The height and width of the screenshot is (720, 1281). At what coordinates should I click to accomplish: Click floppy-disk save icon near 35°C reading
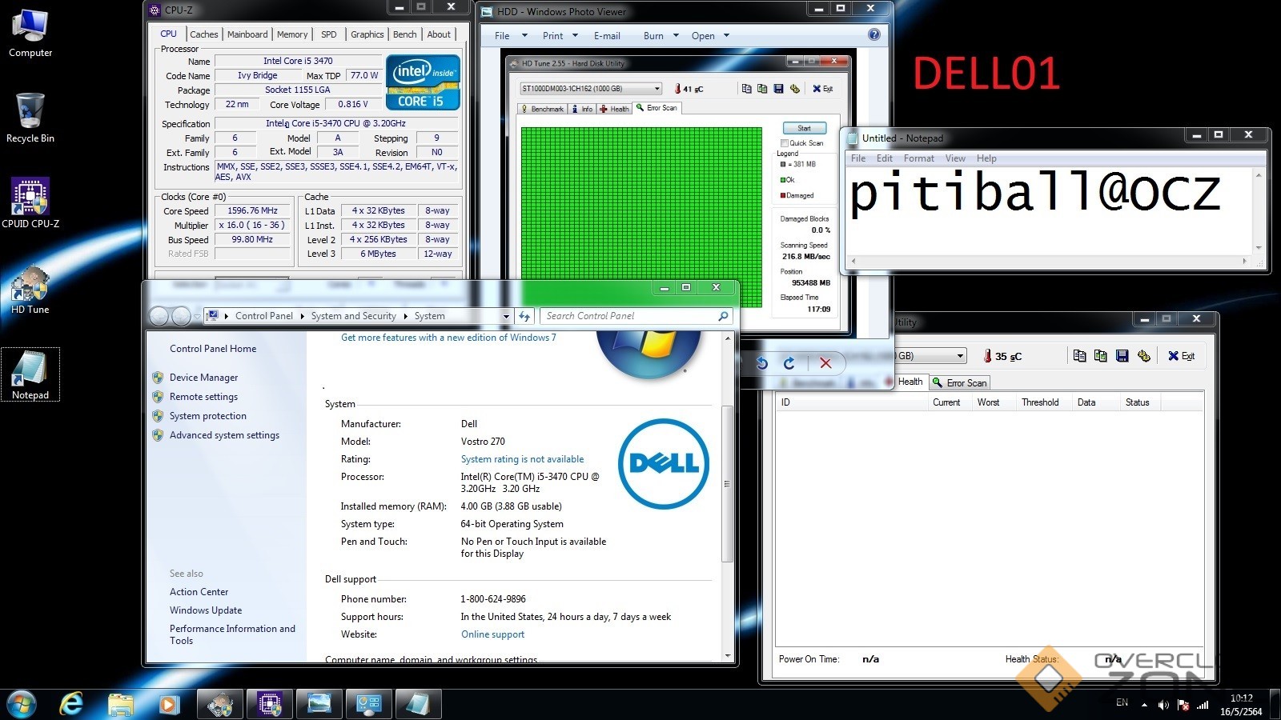[1122, 356]
